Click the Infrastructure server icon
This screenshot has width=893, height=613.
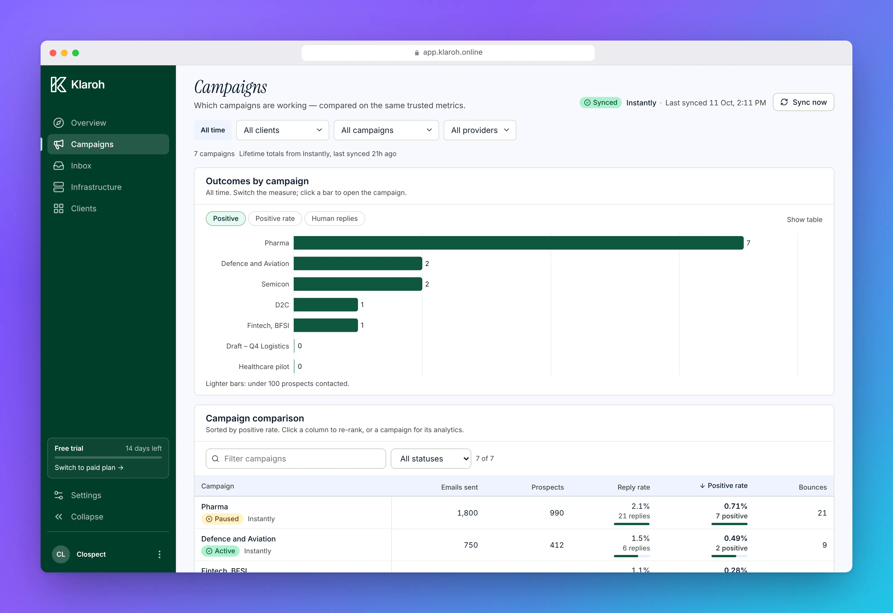coord(58,187)
